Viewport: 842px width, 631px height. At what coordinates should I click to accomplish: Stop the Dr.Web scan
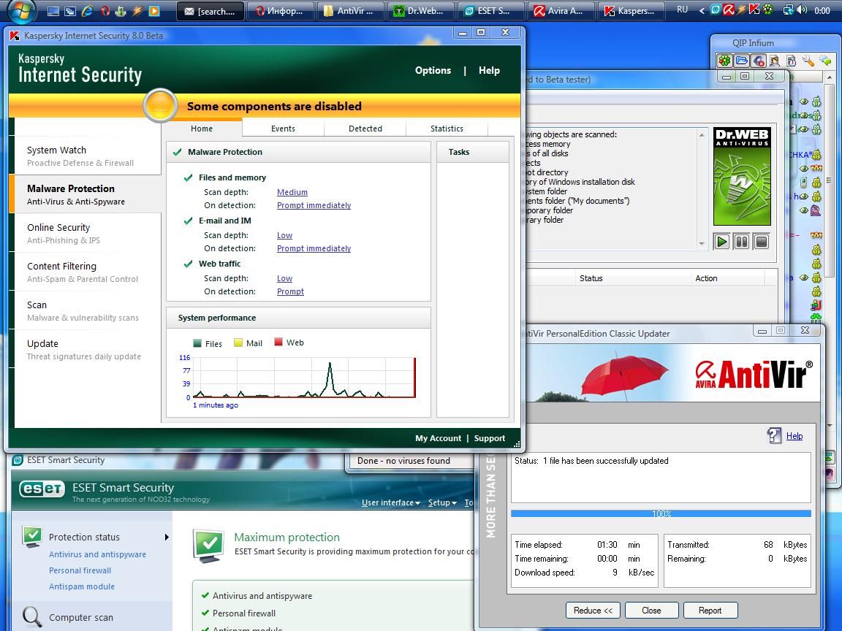[x=762, y=242]
